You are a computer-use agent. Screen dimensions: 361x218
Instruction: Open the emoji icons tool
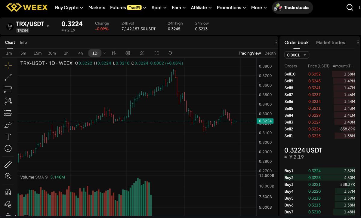click(8, 148)
